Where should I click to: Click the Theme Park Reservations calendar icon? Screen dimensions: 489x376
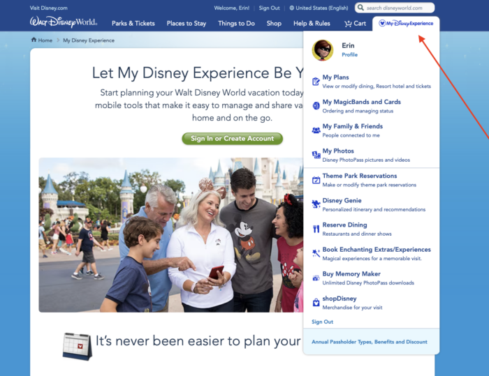pyautogui.click(x=316, y=180)
